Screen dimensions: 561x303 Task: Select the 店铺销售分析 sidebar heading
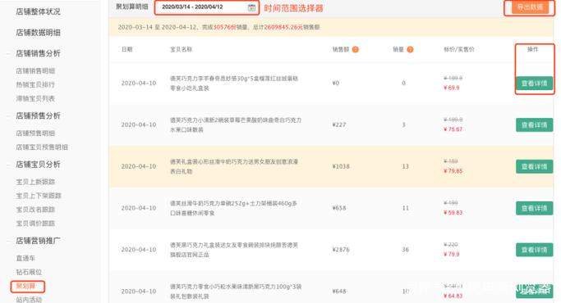[x=39, y=53]
